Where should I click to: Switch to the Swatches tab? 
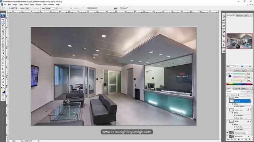tap(237, 71)
